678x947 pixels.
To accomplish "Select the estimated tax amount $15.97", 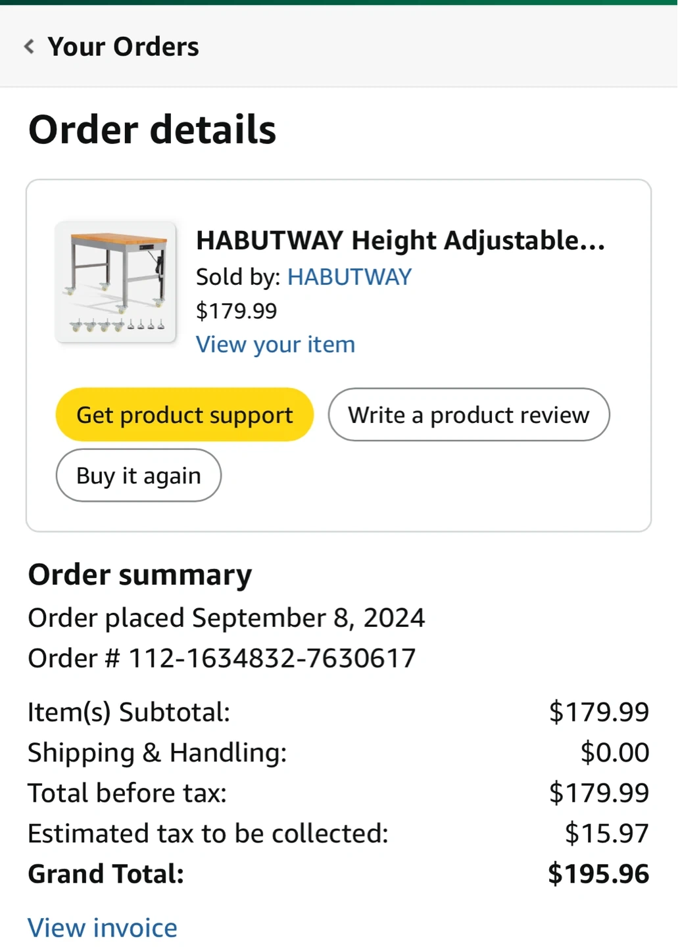I will pos(606,833).
